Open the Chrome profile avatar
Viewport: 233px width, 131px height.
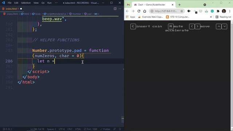point(224,11)
